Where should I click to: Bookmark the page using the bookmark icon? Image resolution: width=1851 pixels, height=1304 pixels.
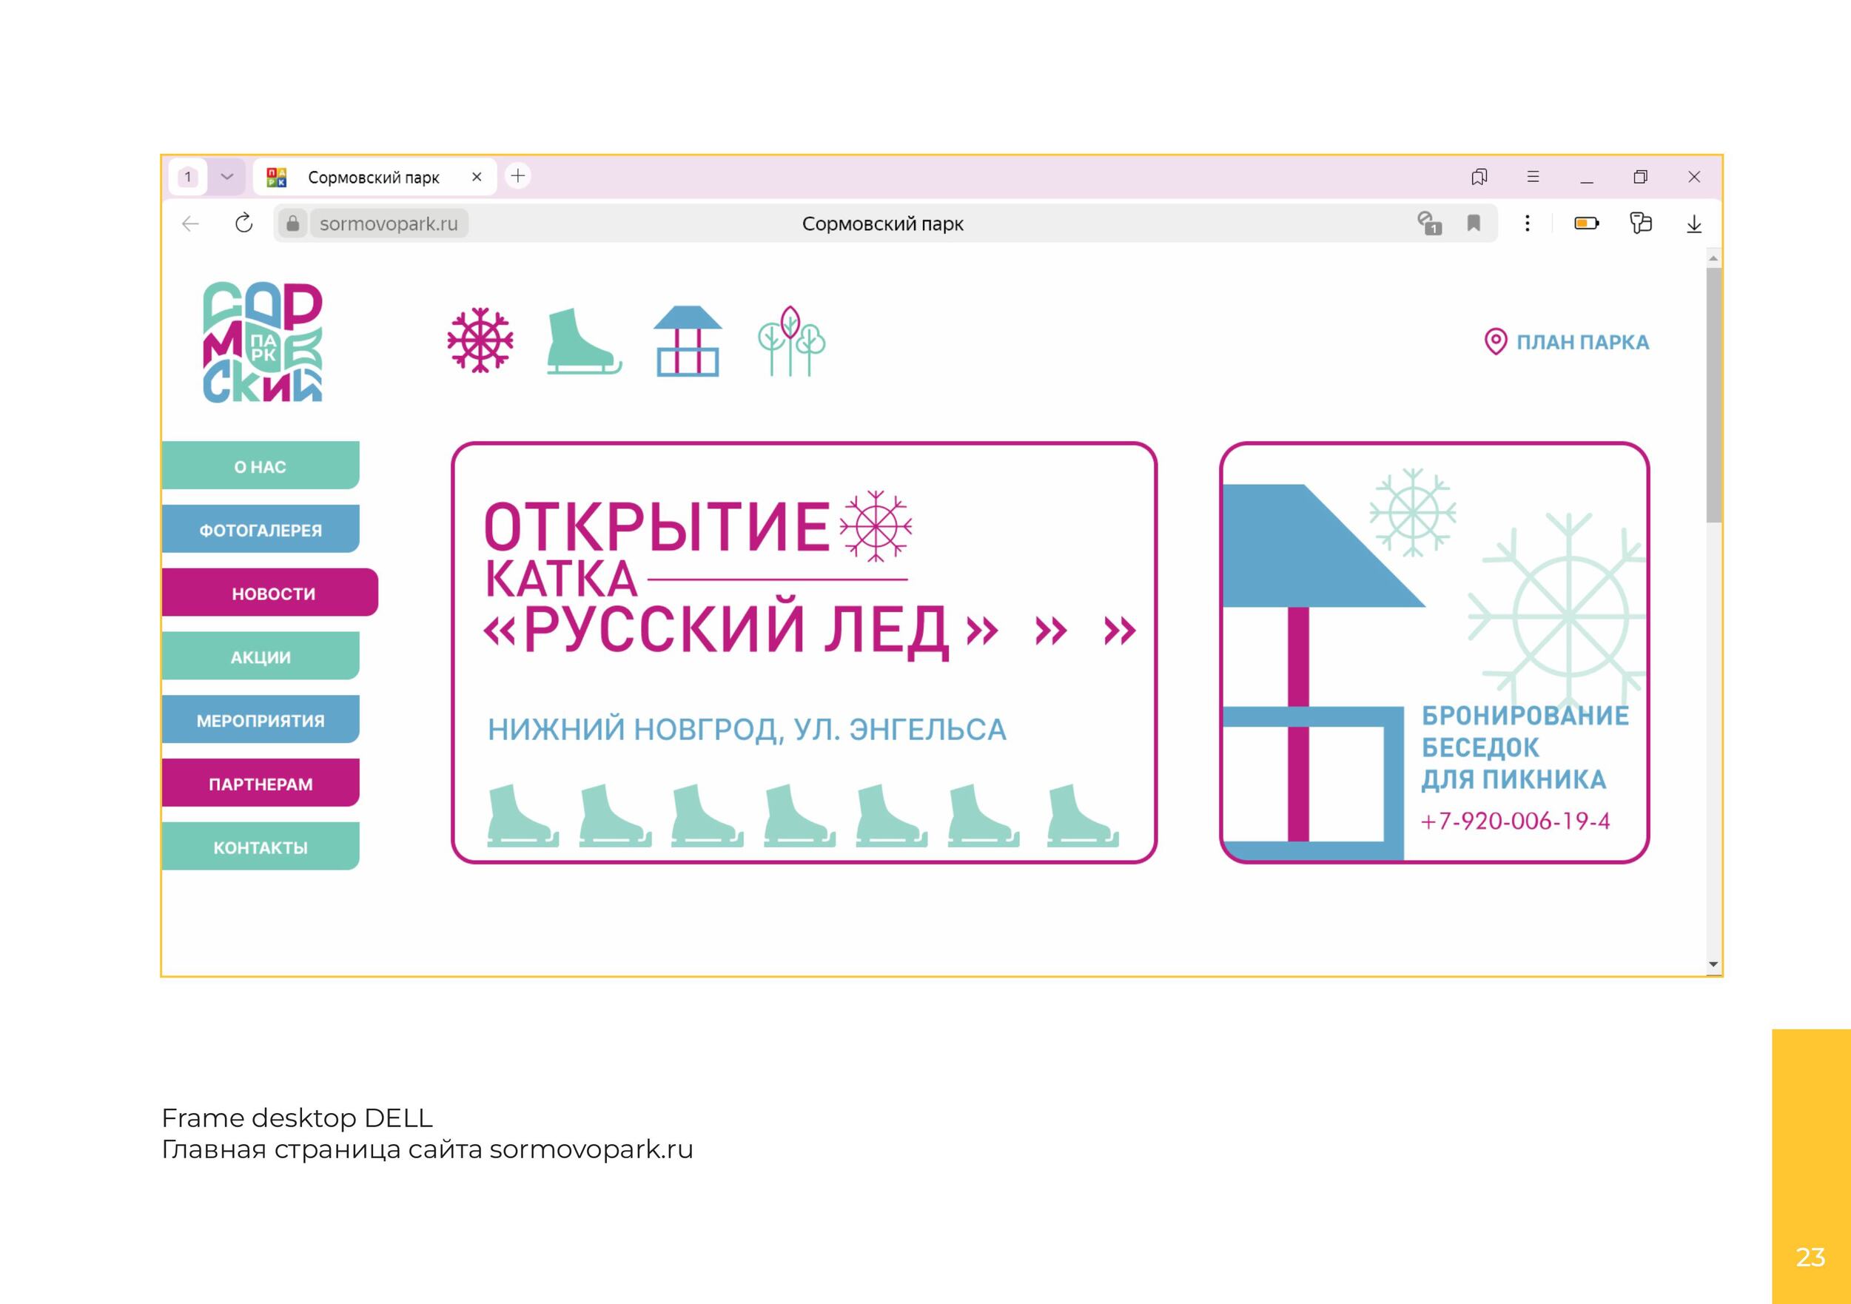(1474, 224)
